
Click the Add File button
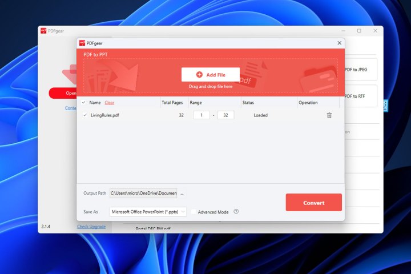(x=210, y=75)
